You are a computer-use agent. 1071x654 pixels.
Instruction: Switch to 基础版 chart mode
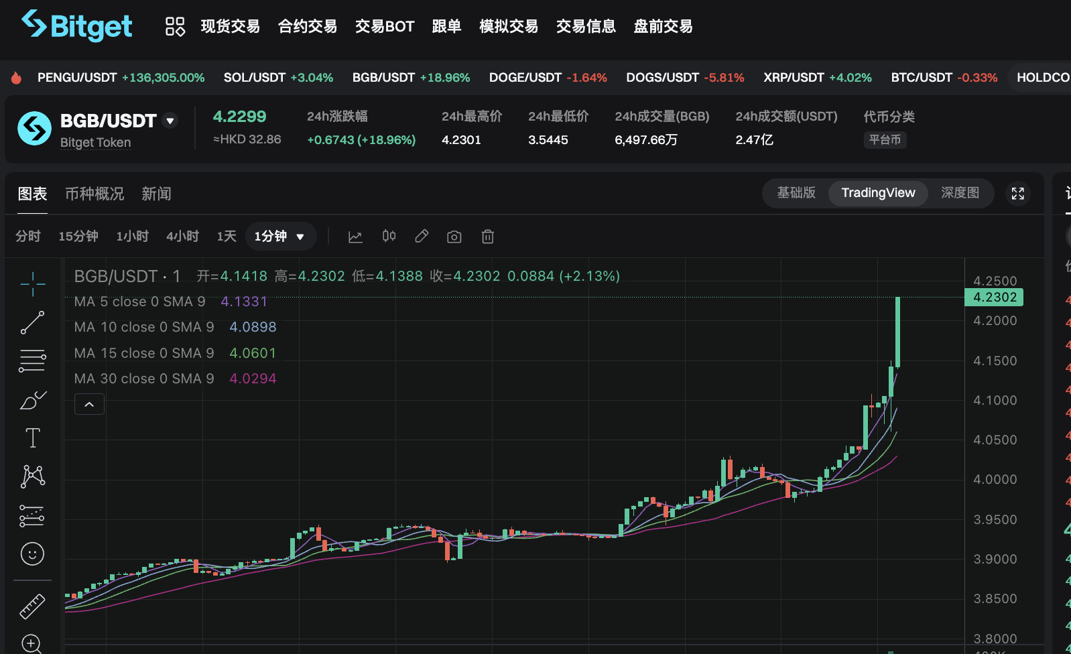796,193
